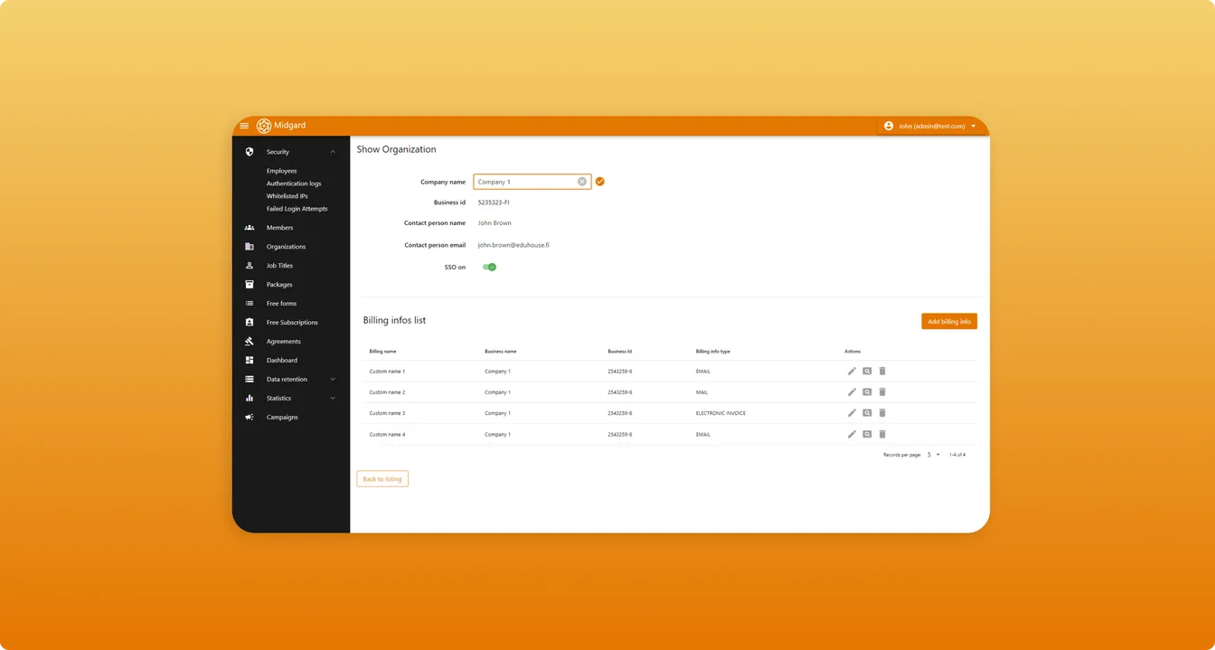Open Whitelisted IPs in the sidebar
The image size is (1215, 650).
[287, 196]
